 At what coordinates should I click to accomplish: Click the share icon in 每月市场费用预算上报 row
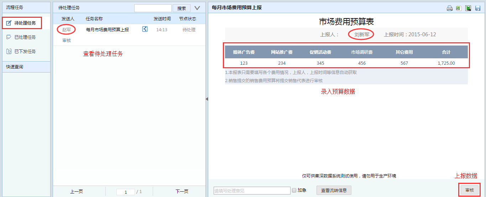pos(145,29)
